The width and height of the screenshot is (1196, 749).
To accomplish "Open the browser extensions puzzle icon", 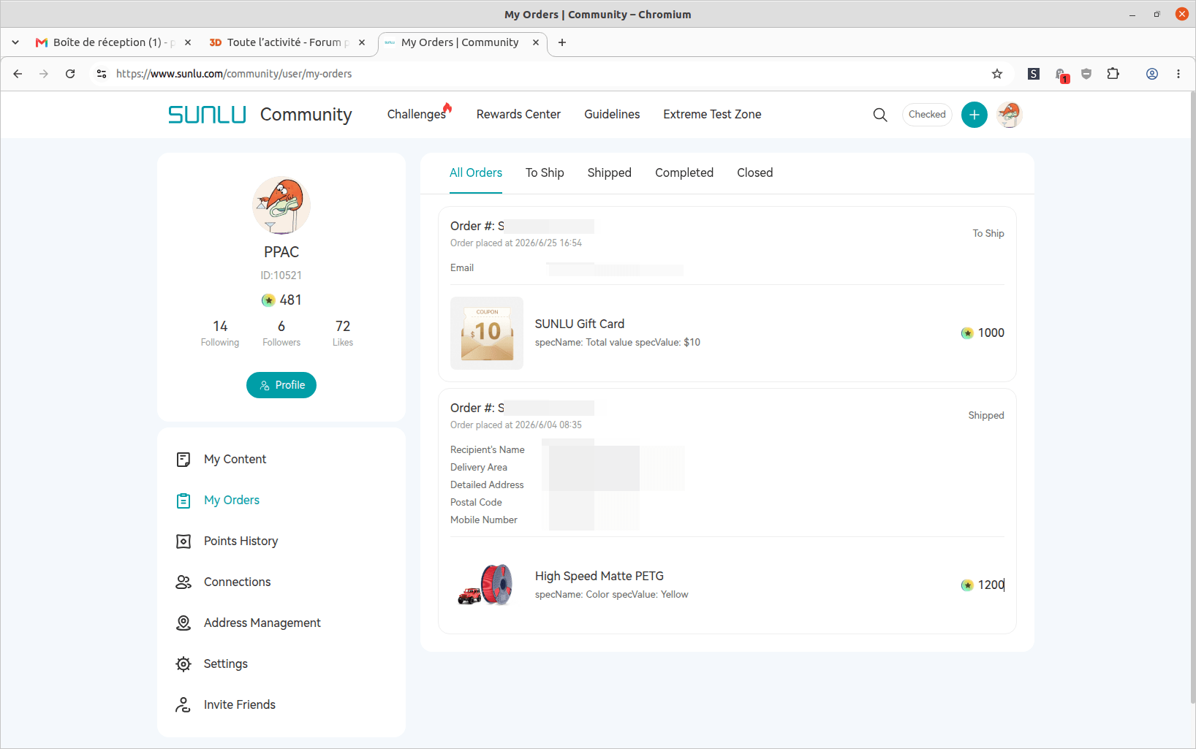I will click(x=1113, y=74).
